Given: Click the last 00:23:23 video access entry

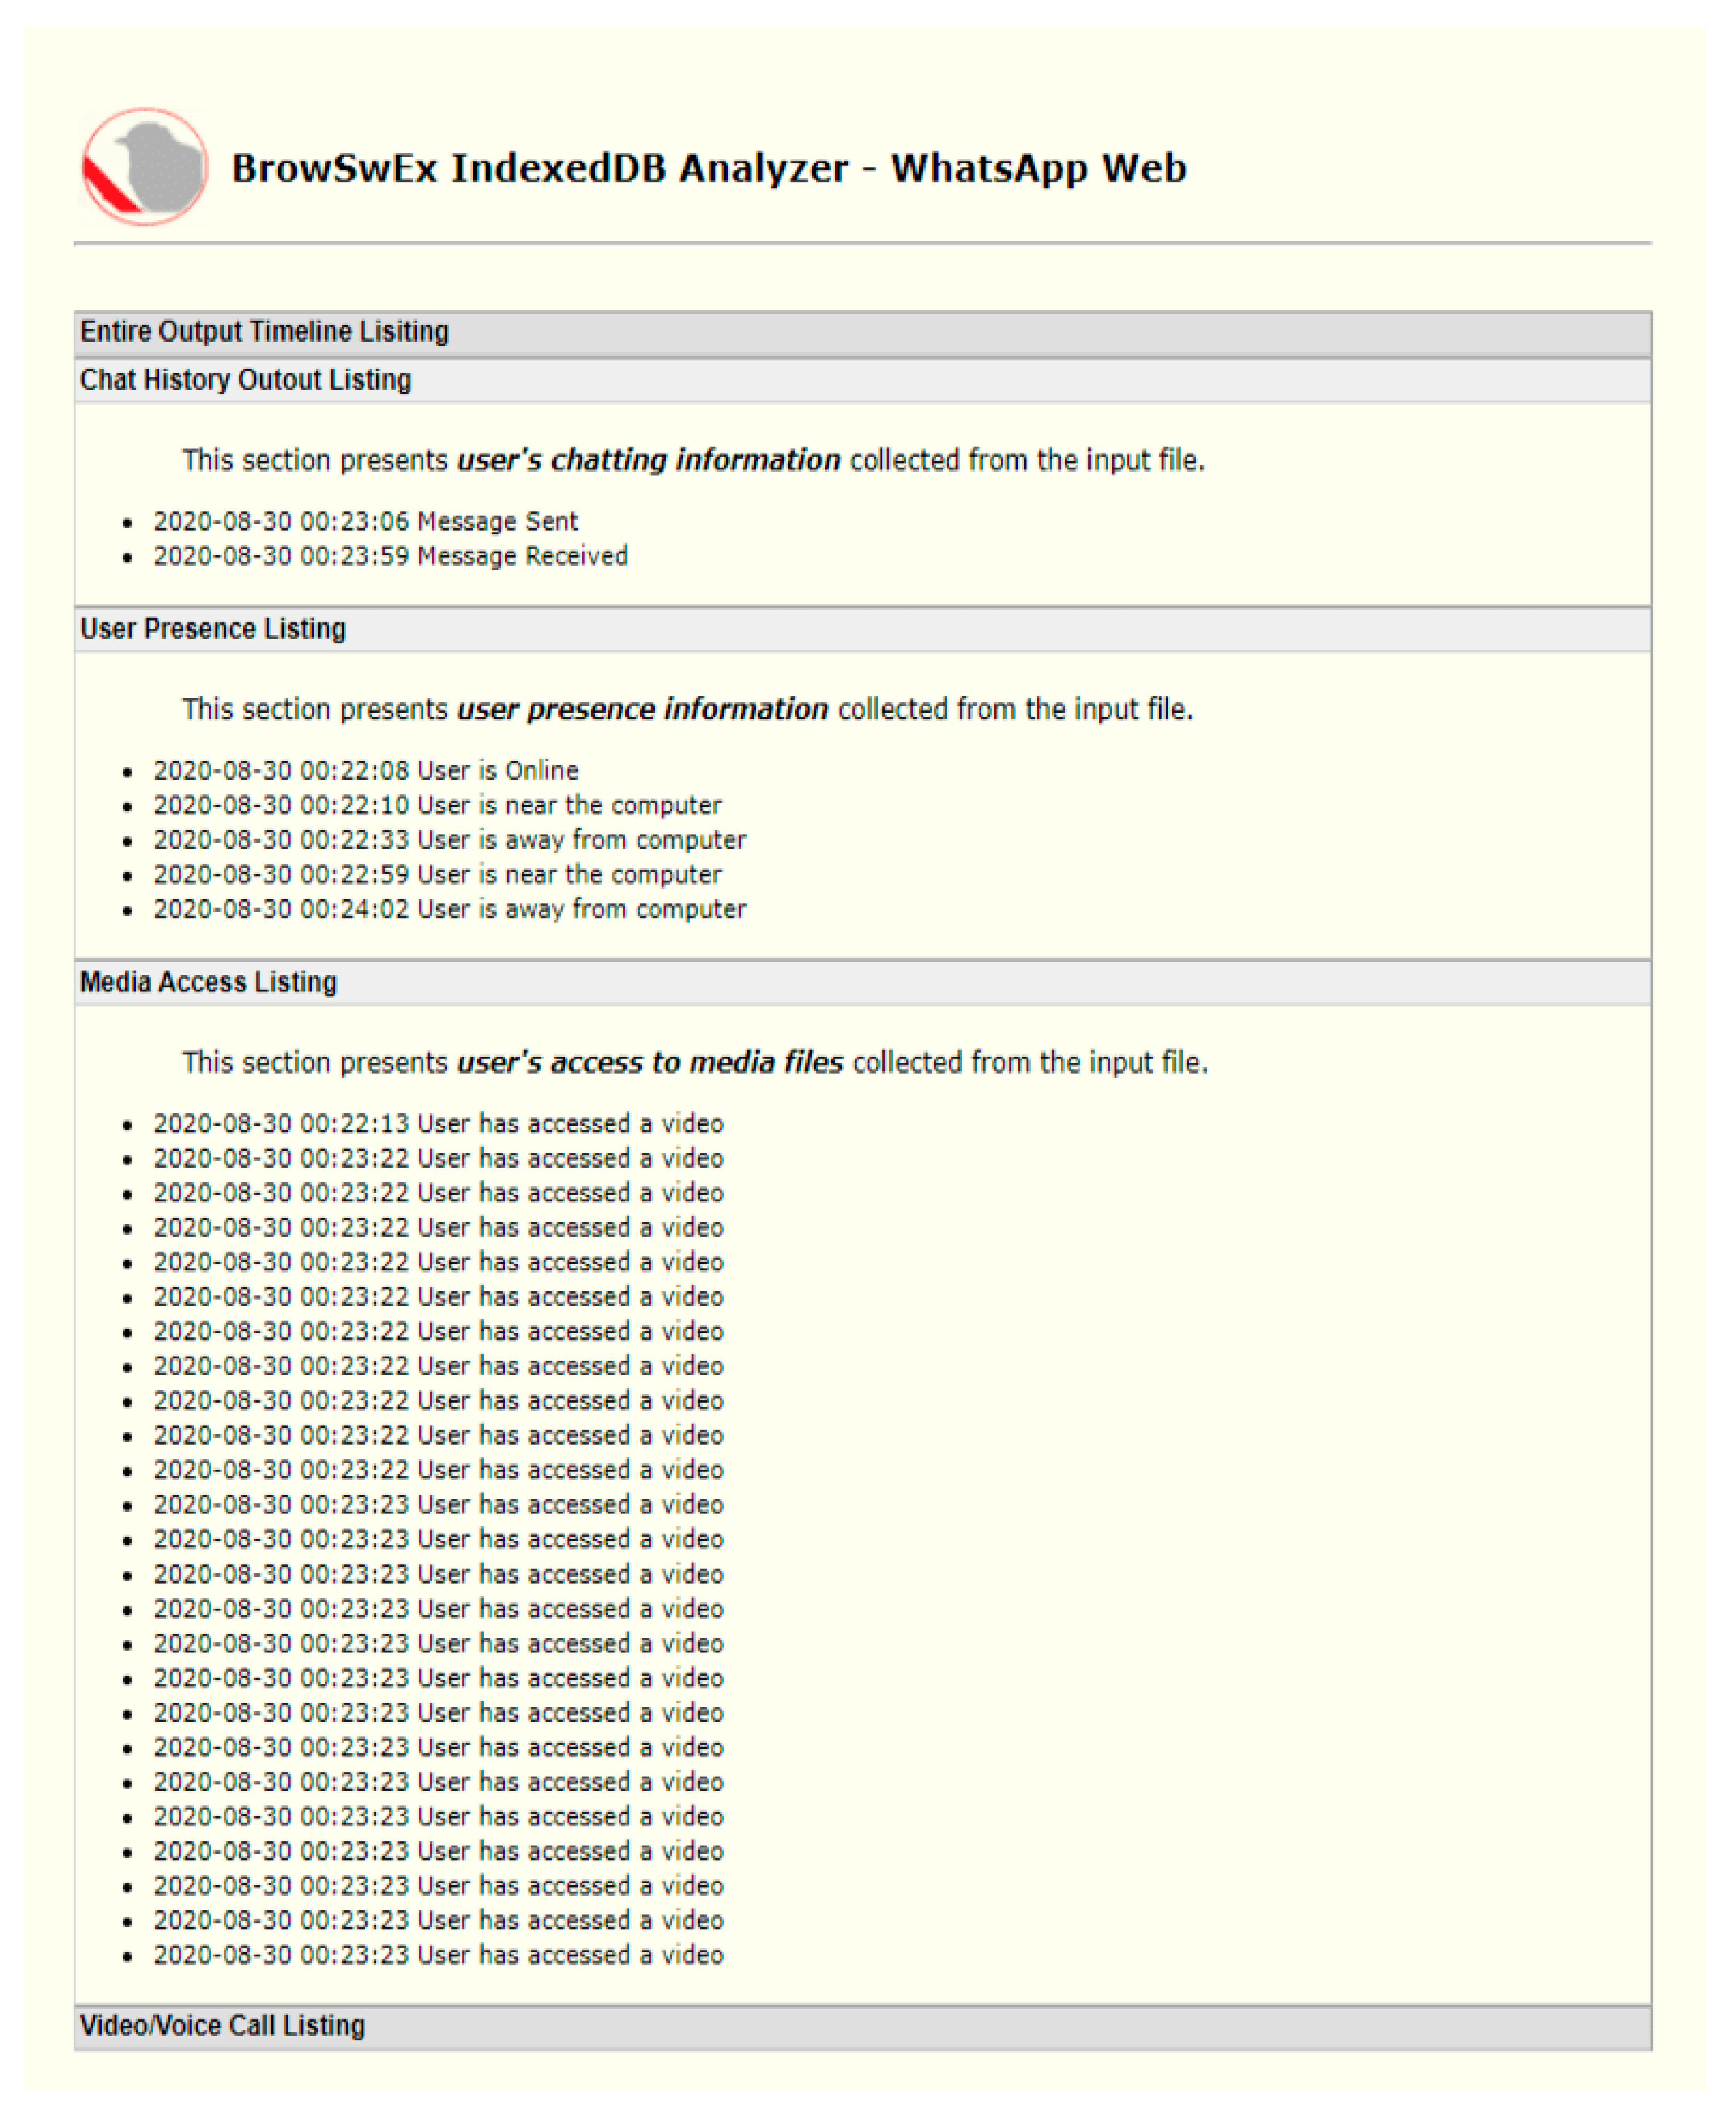Looking at the screenshot, I should pyautogui.click(x=438, y=1955).
